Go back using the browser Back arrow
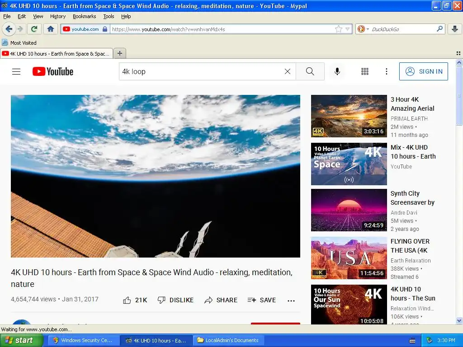Viewport: 463px width, 347px height. pyautogui.click(x=9, y=29)
